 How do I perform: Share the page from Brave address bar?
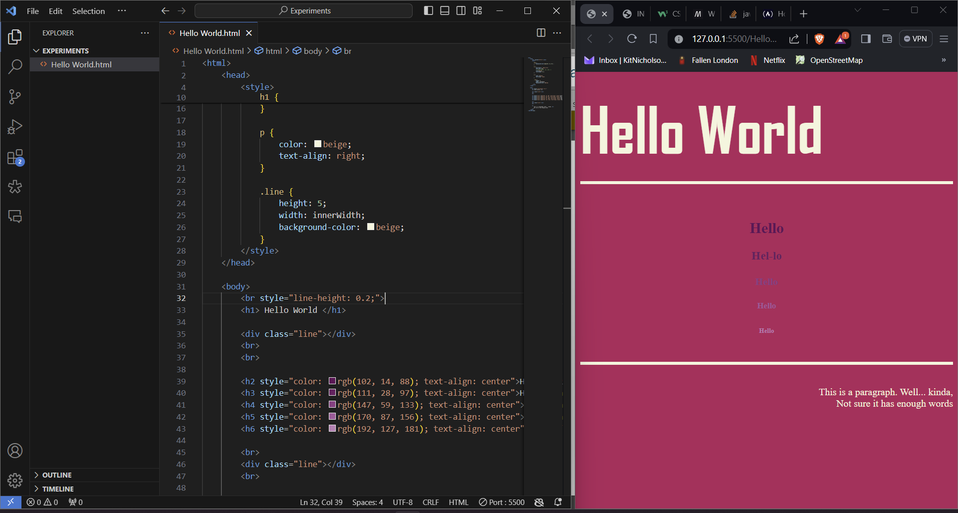click(794, 39)
